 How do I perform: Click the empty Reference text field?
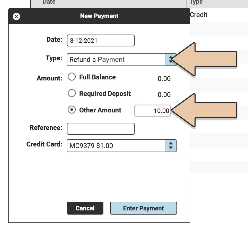click(x=101, y=129)
